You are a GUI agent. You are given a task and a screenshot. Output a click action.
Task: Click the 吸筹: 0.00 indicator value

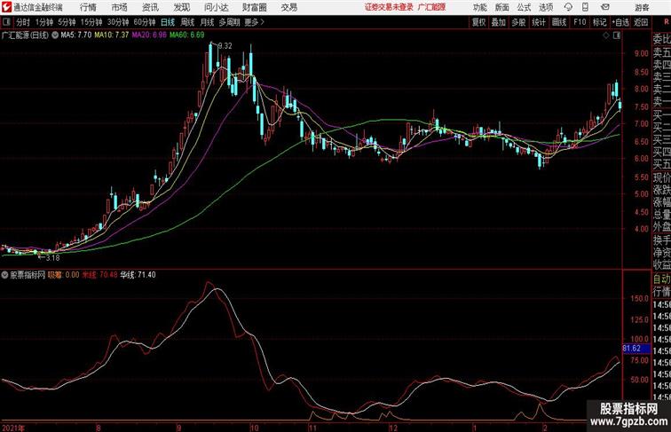63,275
